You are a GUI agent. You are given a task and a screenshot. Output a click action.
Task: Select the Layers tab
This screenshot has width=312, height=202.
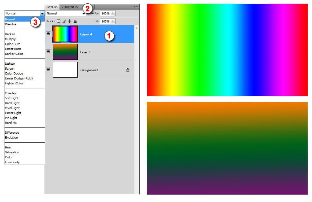point(52,7)
